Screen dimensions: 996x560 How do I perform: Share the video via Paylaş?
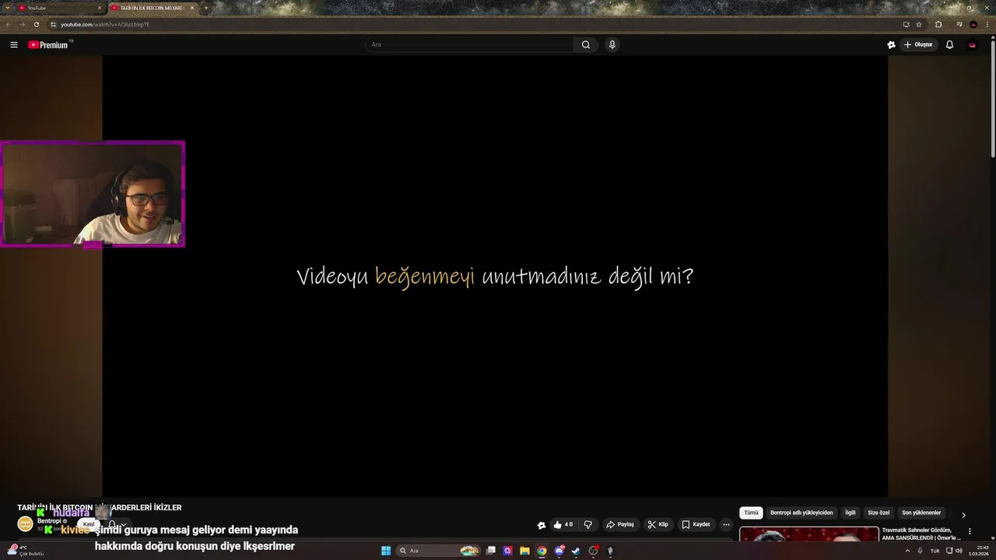point(620,524)
